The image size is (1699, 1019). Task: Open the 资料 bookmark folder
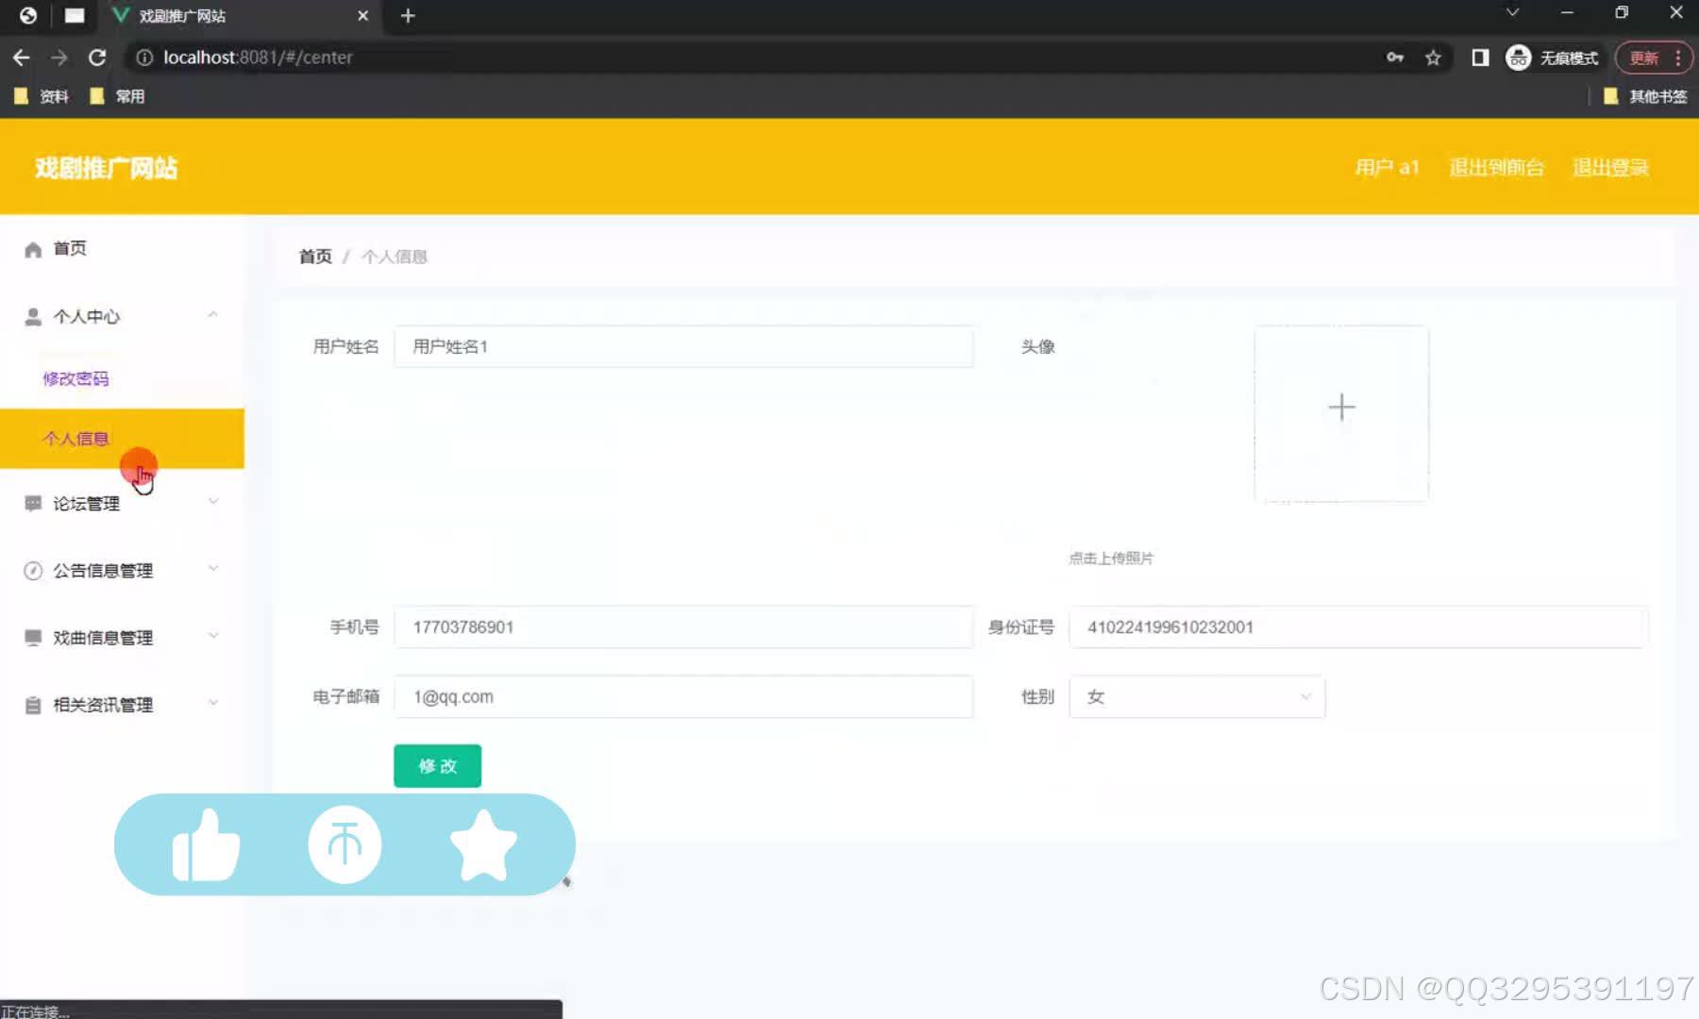point(42,96)
